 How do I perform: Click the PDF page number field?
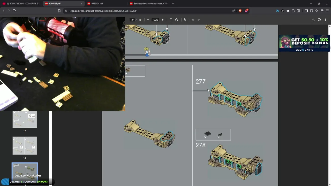[x=132, y=20]
